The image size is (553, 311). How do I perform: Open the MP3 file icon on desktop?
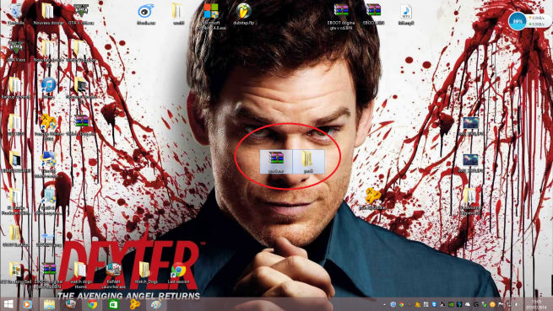point(406,15)
